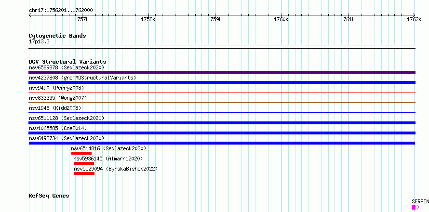Click the DGV Structural Variants track title
Image resolution: width=429 pixels, height=212 pixels.
tap(67, 62)
